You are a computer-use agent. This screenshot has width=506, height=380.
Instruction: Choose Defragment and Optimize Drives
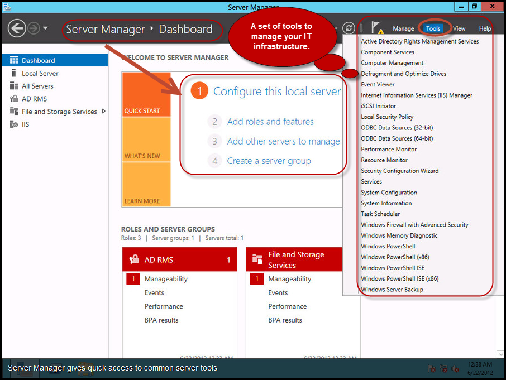pos(403,74)
